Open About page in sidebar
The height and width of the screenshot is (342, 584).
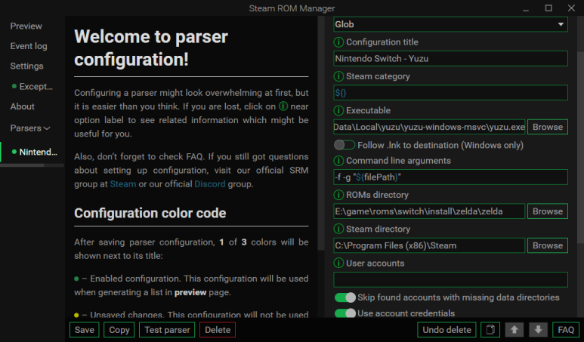pos(23,106)
